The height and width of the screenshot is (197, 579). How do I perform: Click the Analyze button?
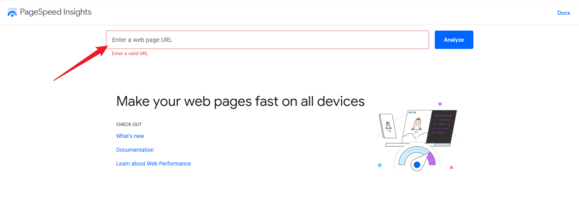[x=454, y=40]
